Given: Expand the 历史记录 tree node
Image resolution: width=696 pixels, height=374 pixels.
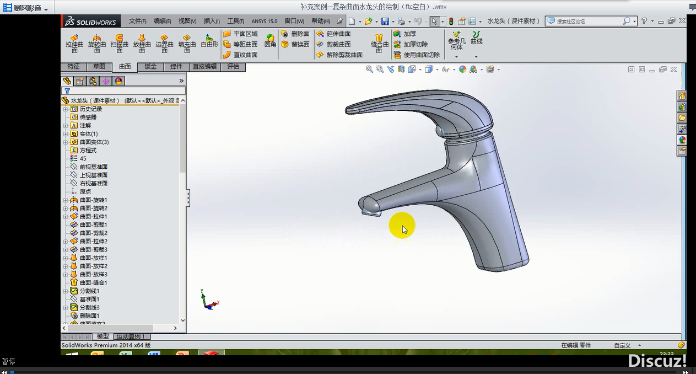Looking at the screenshot, I should point(66,109).
